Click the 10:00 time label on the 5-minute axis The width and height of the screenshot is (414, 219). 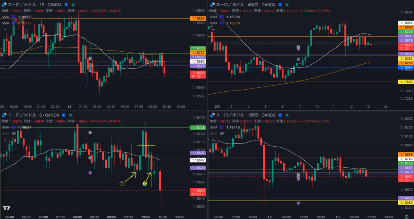point(145,217)
